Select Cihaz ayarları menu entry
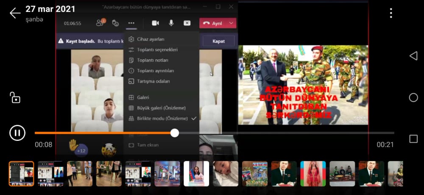 [x=162, y=39]
